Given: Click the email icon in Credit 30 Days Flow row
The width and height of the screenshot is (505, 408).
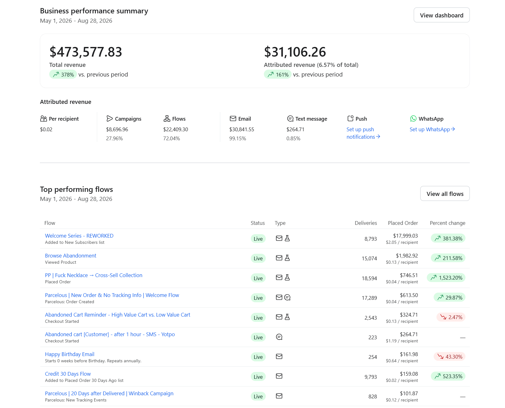Looking at the screenshot, I should [279, 376].
